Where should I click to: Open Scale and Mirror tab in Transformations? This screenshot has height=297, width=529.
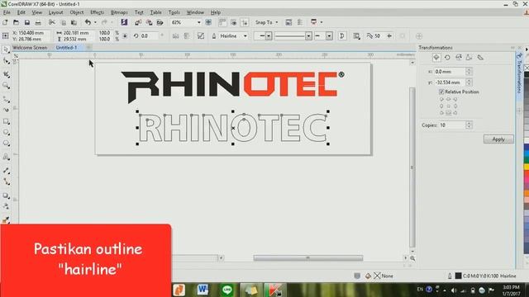coord(459,58)
